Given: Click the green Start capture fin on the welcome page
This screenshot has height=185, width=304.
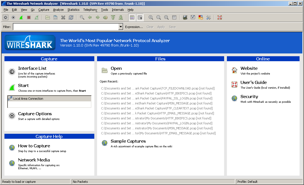Looking at the screenshot, I should [x=12, y=88].
